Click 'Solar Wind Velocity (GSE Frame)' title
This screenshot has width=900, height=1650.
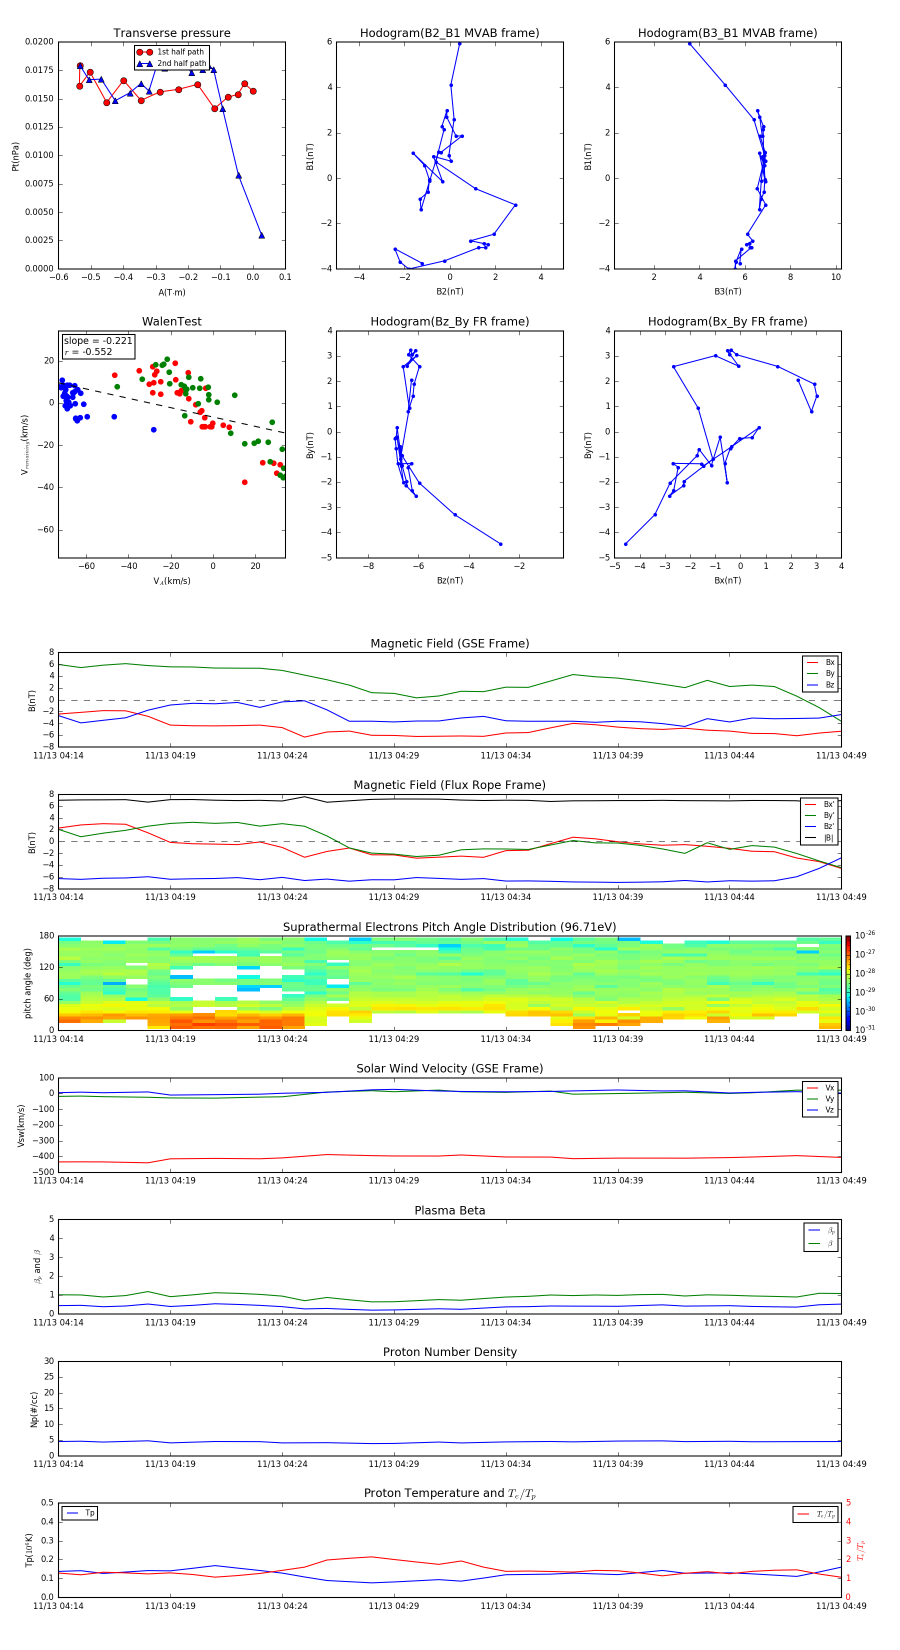coord(449,1069)
